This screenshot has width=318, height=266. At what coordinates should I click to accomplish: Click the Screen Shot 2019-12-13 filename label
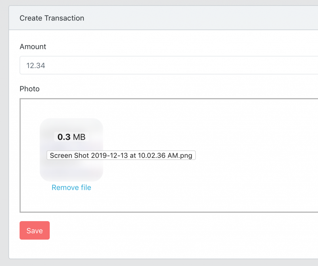click(121, 155)
